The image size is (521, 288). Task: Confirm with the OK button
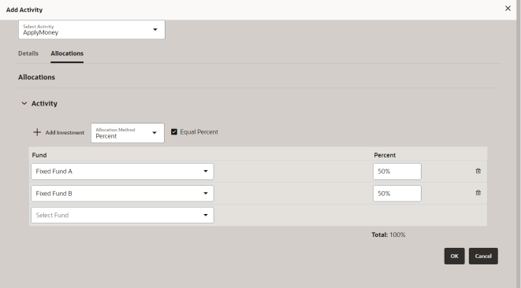coord(454,257)
